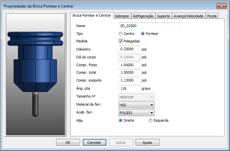The height and width of the screenshot is (151, 230).
Task: Click the Âng. pta field with 118
Action: [x=129, y=88]
